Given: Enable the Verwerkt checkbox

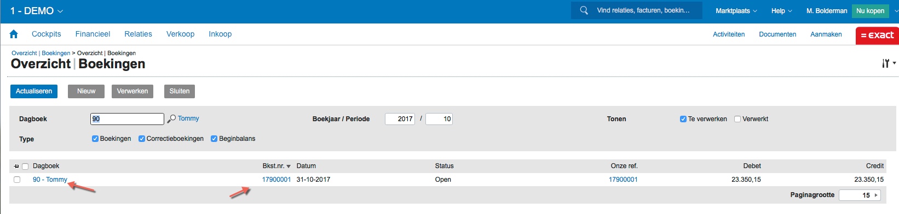Looking at the screenshot, I should [737, 119].
